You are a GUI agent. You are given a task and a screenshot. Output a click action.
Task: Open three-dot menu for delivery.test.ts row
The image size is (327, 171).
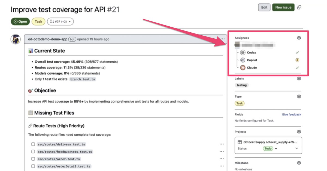point(222,144)
